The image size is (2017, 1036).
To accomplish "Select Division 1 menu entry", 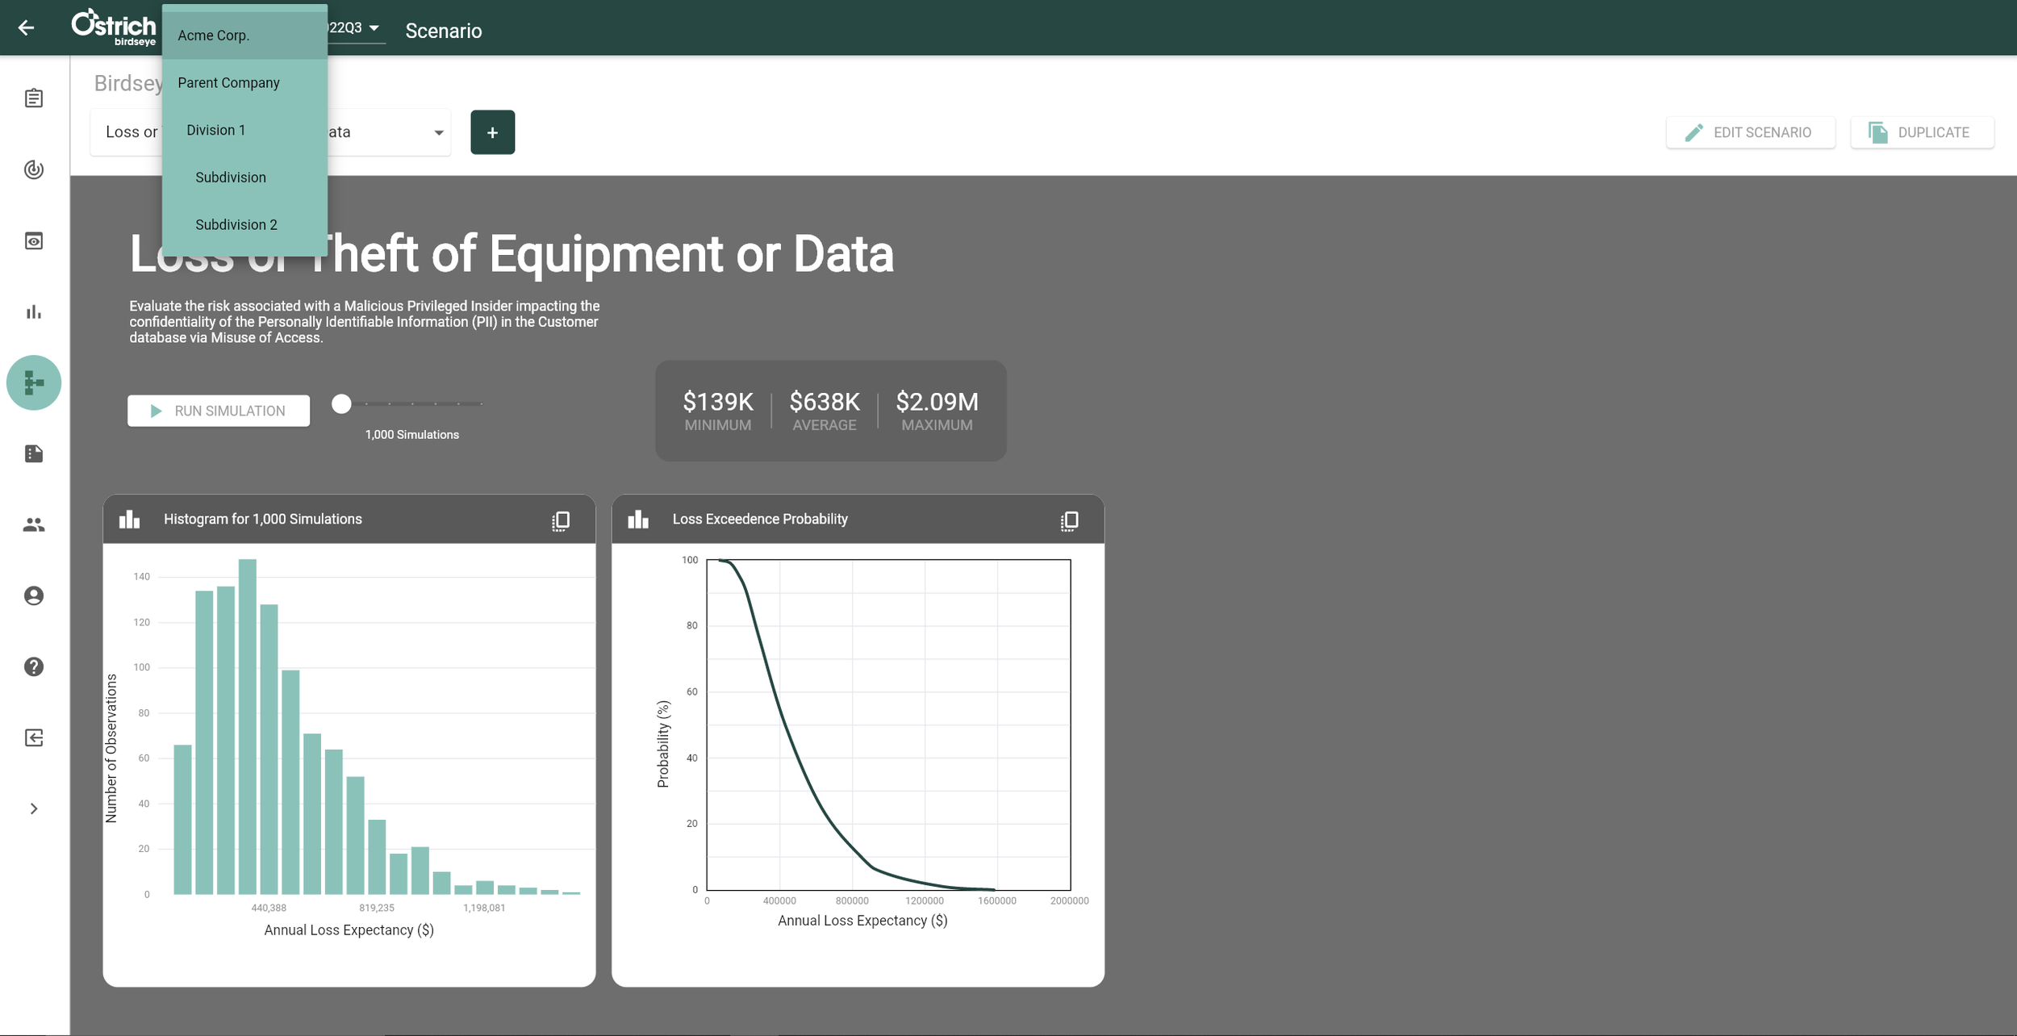I will click(215, 130).
